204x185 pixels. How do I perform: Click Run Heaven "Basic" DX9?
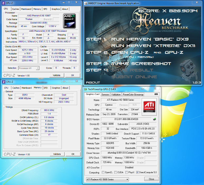(150, 39)
